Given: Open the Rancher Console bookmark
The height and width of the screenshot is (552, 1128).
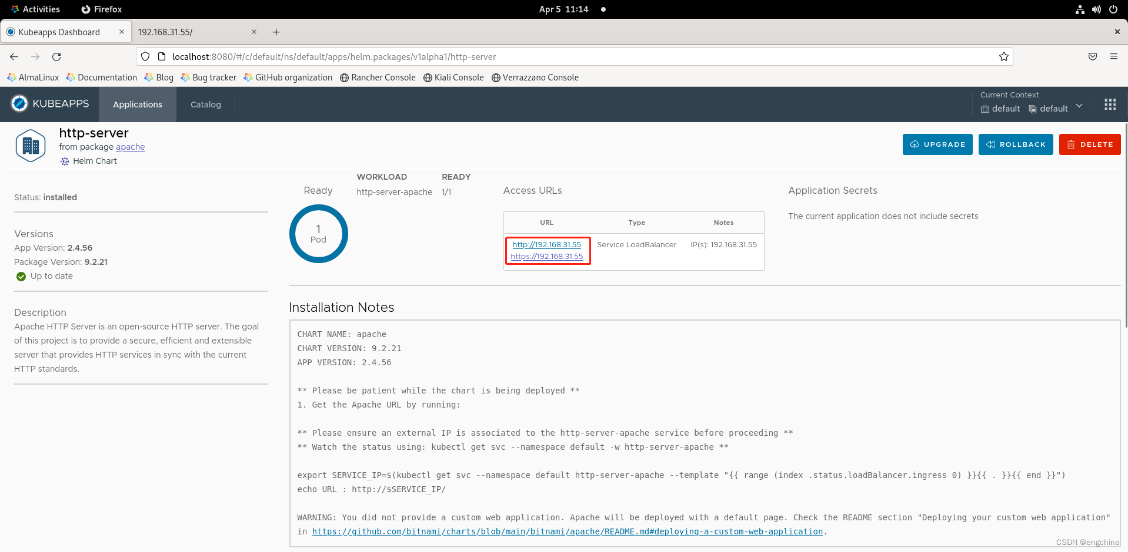Looking at the screenshot, I should tap(378, 78).
